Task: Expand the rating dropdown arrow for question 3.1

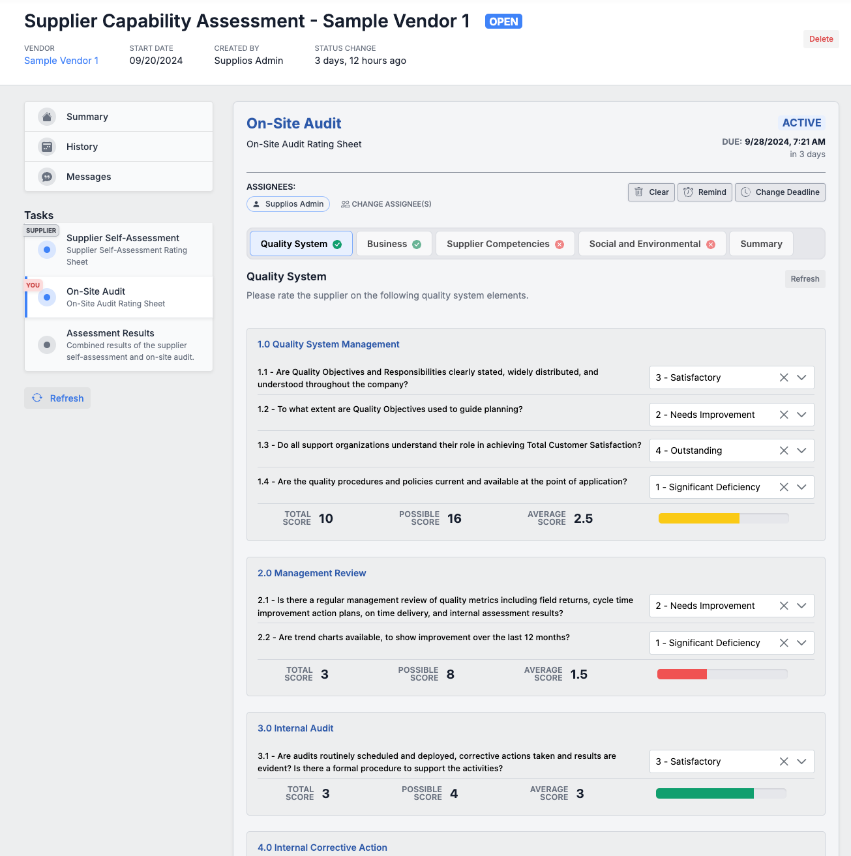Action: [x=802, y=761]
